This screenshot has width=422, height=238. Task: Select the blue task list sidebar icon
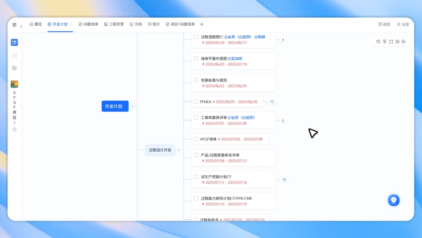[14, 42]
